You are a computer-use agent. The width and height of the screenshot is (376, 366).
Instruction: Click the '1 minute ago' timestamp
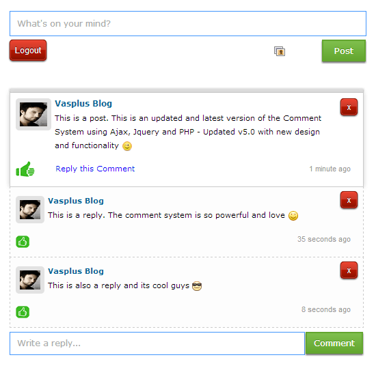click(x=330, y=169)
